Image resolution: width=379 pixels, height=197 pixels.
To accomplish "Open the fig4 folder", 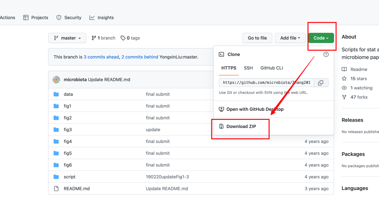I will (68, 142).
